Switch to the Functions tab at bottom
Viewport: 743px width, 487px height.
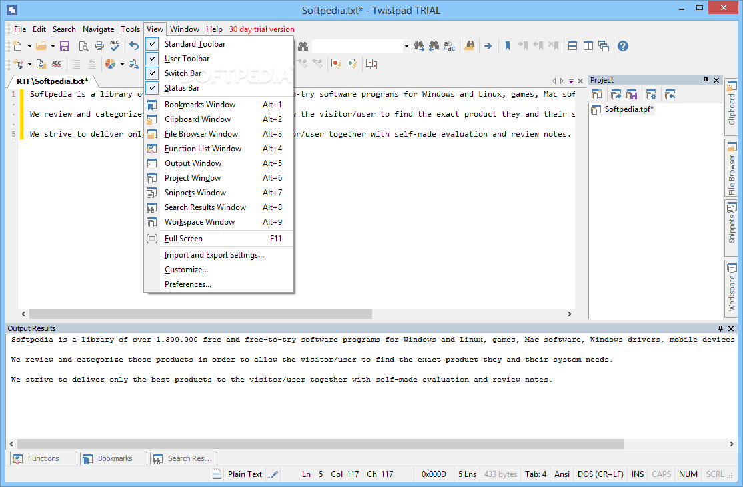(43, 458)
